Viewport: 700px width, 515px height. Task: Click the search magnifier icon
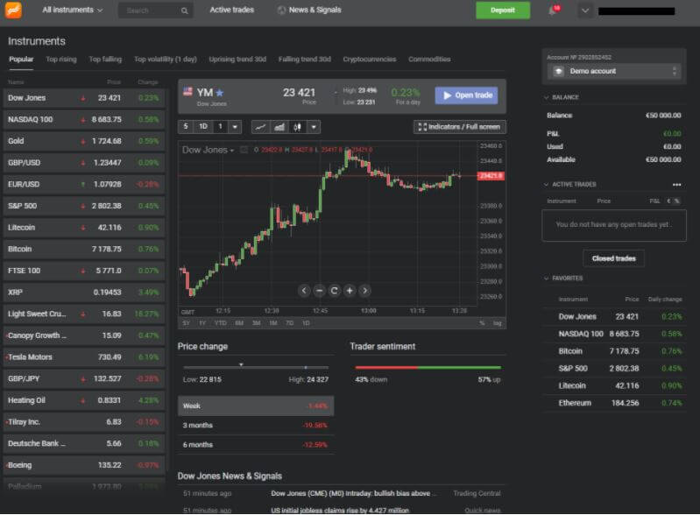click(184, 11)
